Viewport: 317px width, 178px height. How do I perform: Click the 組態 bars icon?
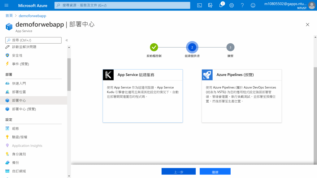(7, 128)
